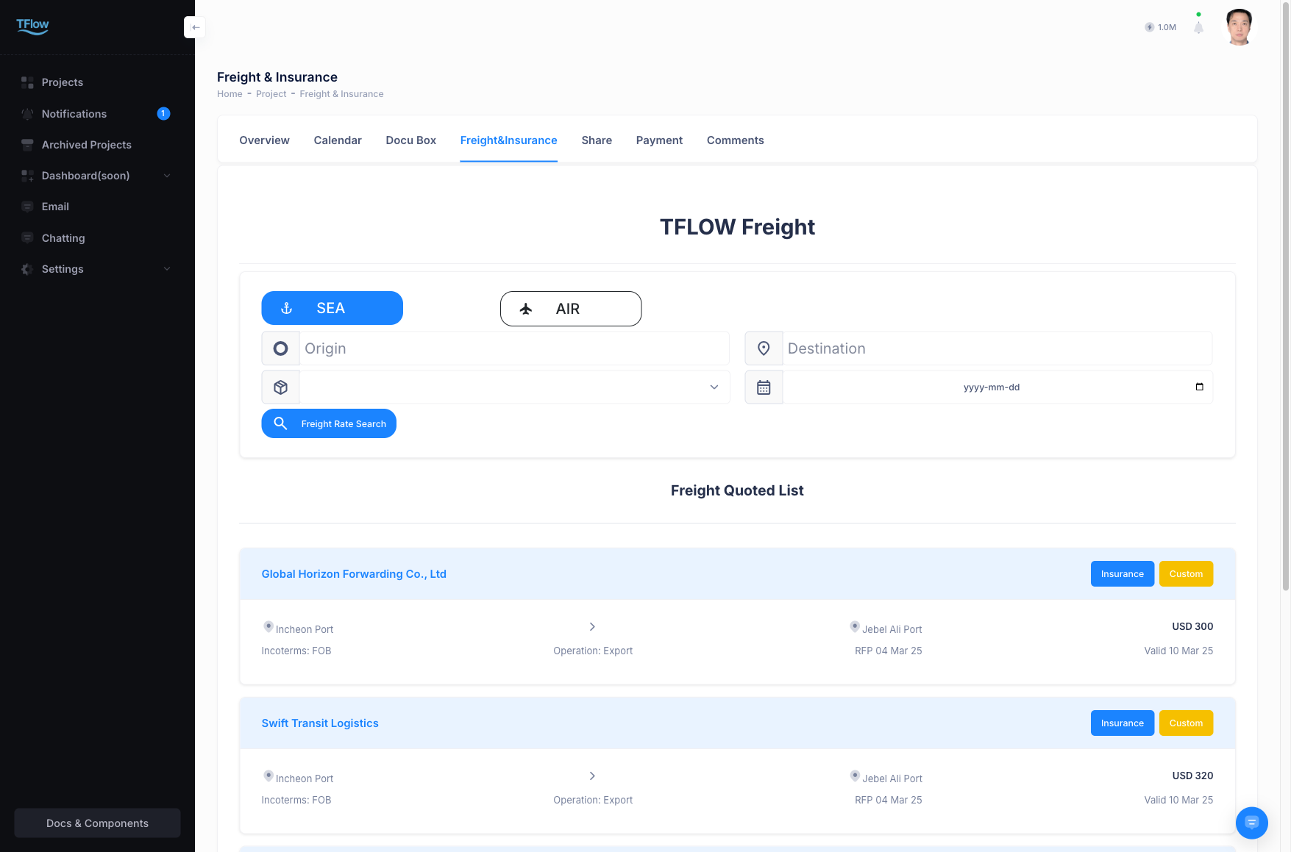Open Projects in the sidebar
The height and width of the screenshot is (852, 1291).
pos(63,82)
